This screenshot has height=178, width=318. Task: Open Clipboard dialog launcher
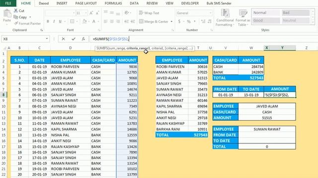[42, 30]
